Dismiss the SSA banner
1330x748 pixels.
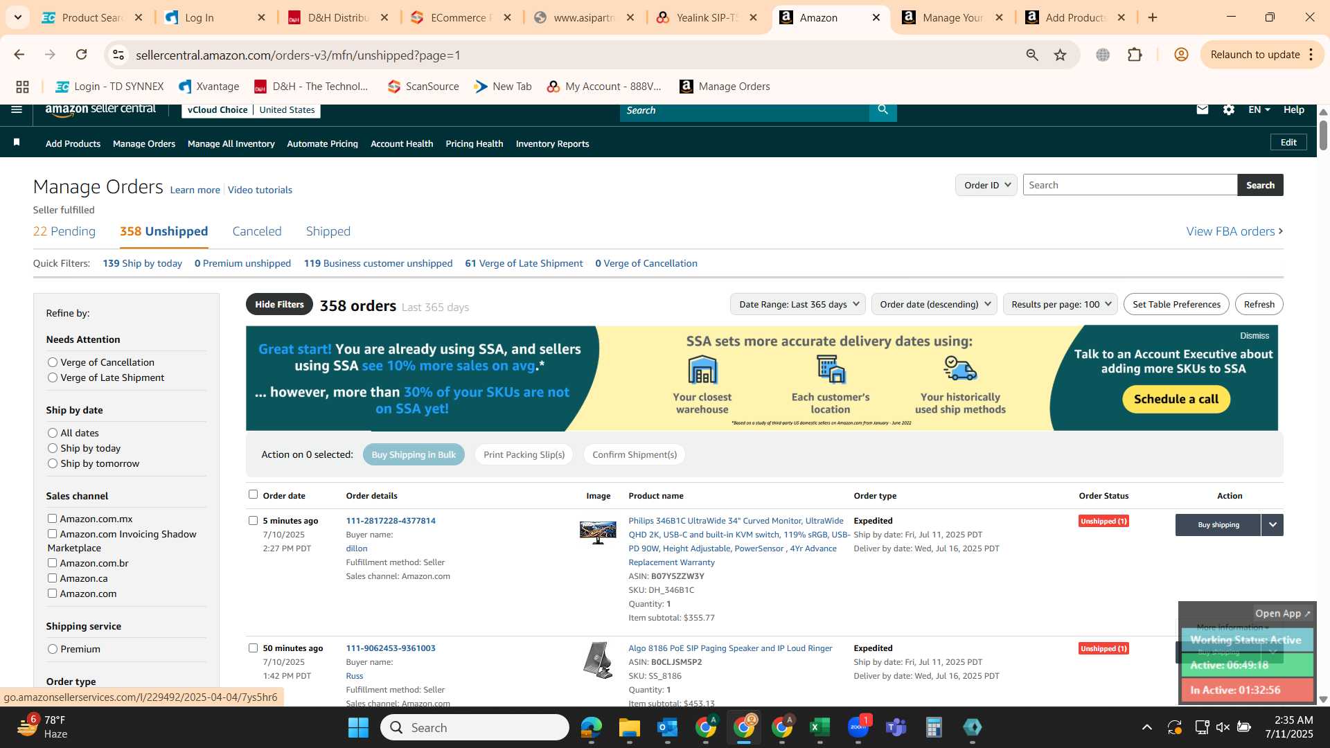pyautogui.click(x=1254, y=336)
